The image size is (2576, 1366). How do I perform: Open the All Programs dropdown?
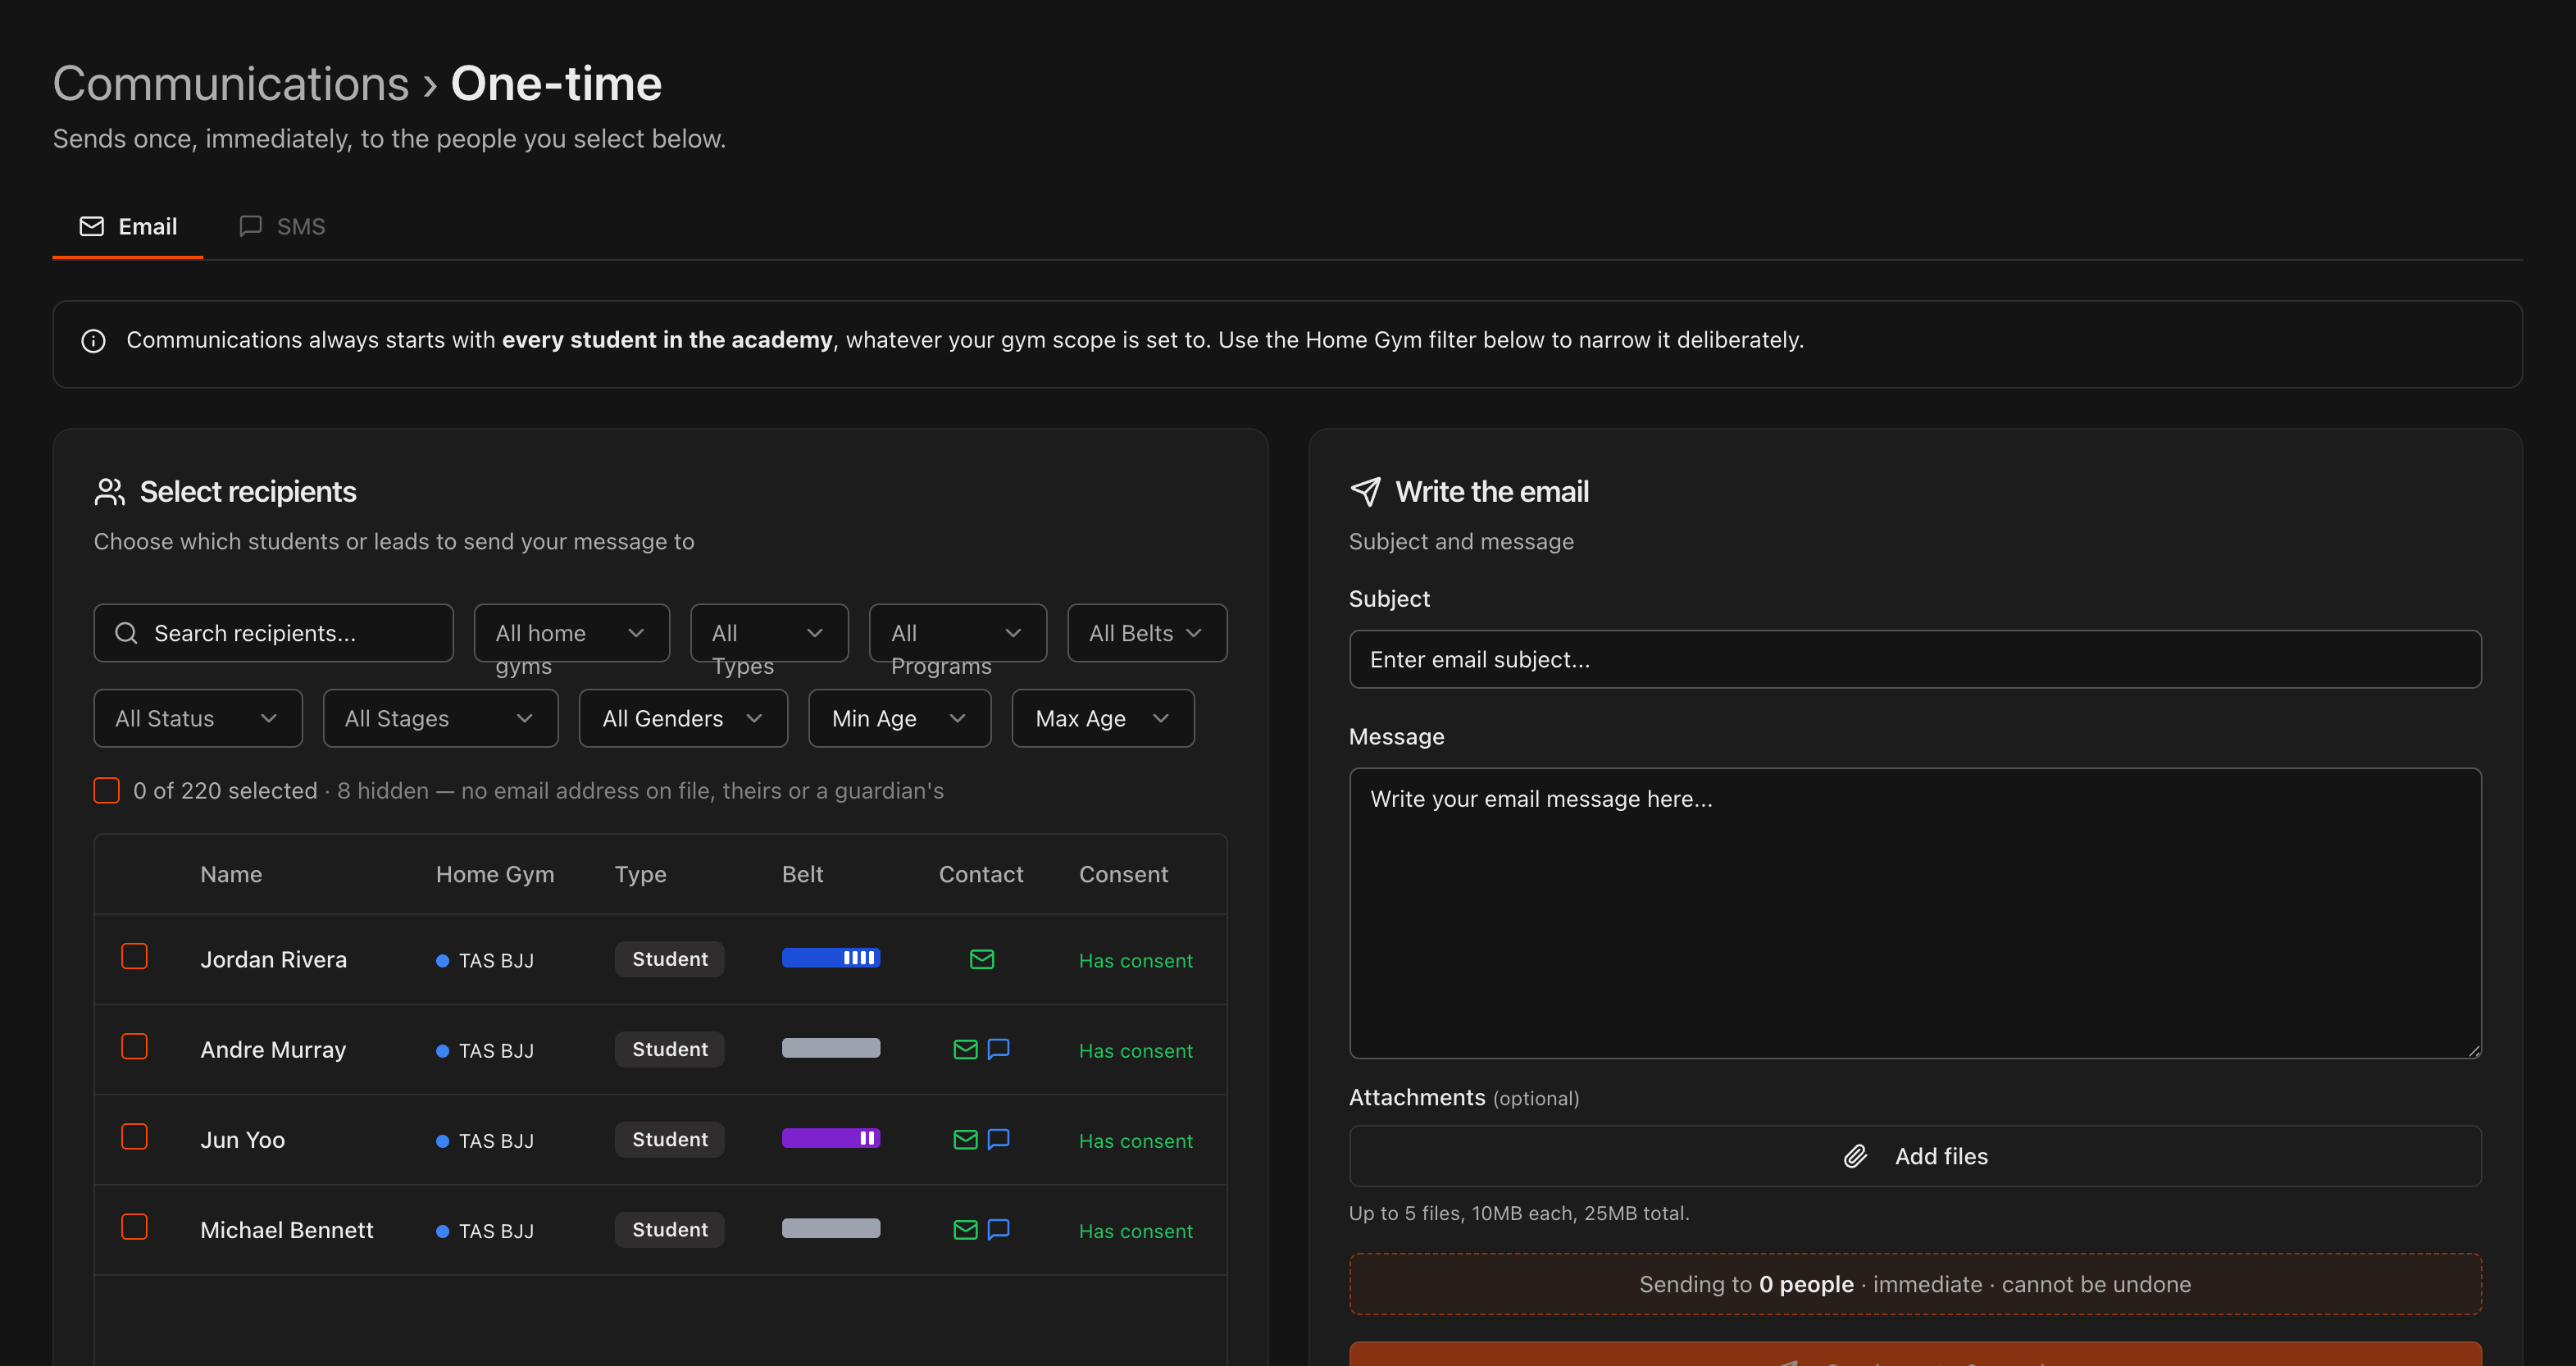click(x=957, y=633)
